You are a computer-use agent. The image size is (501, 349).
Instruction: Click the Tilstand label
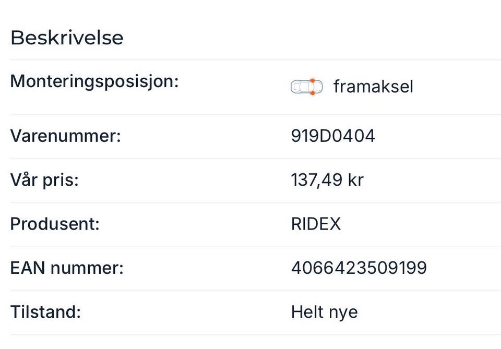[45, 312]
